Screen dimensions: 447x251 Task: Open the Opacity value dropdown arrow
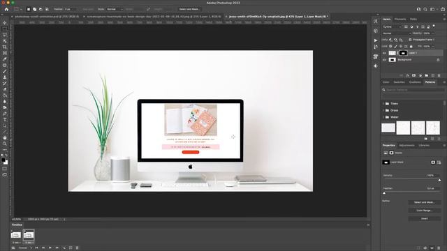[433, 33]
